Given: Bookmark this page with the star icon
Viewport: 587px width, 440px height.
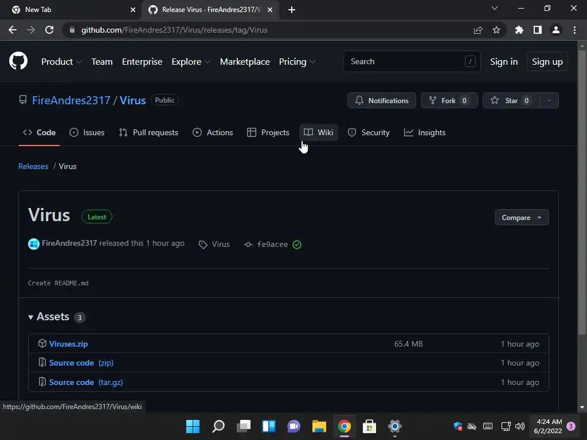Looking at the screenshot, I should tap(496, 30).
